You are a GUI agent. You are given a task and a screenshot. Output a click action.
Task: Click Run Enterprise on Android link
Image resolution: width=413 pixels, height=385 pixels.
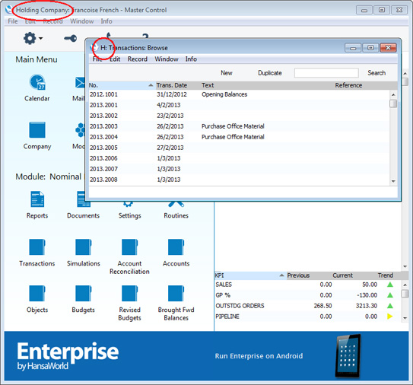coord(259,356)
